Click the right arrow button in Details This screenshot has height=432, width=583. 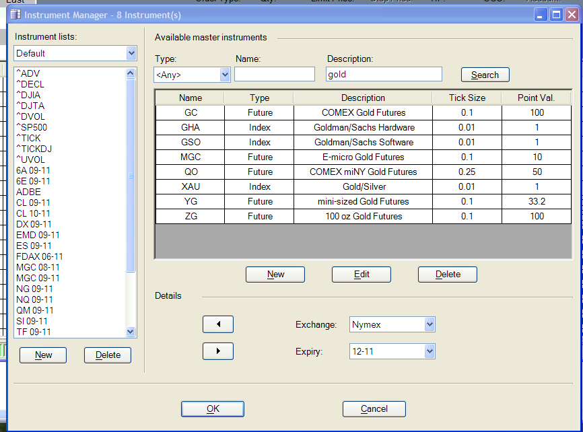coord(217,351)
